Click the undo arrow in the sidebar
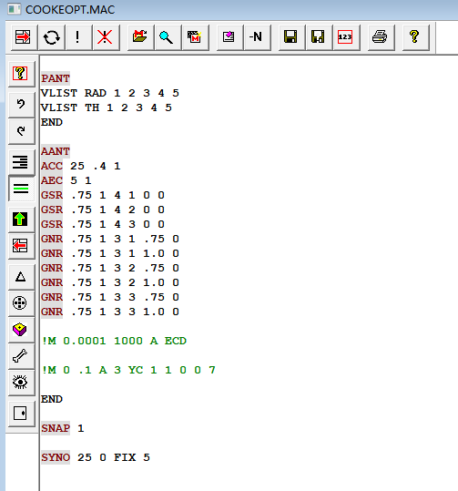 (21, 105)
